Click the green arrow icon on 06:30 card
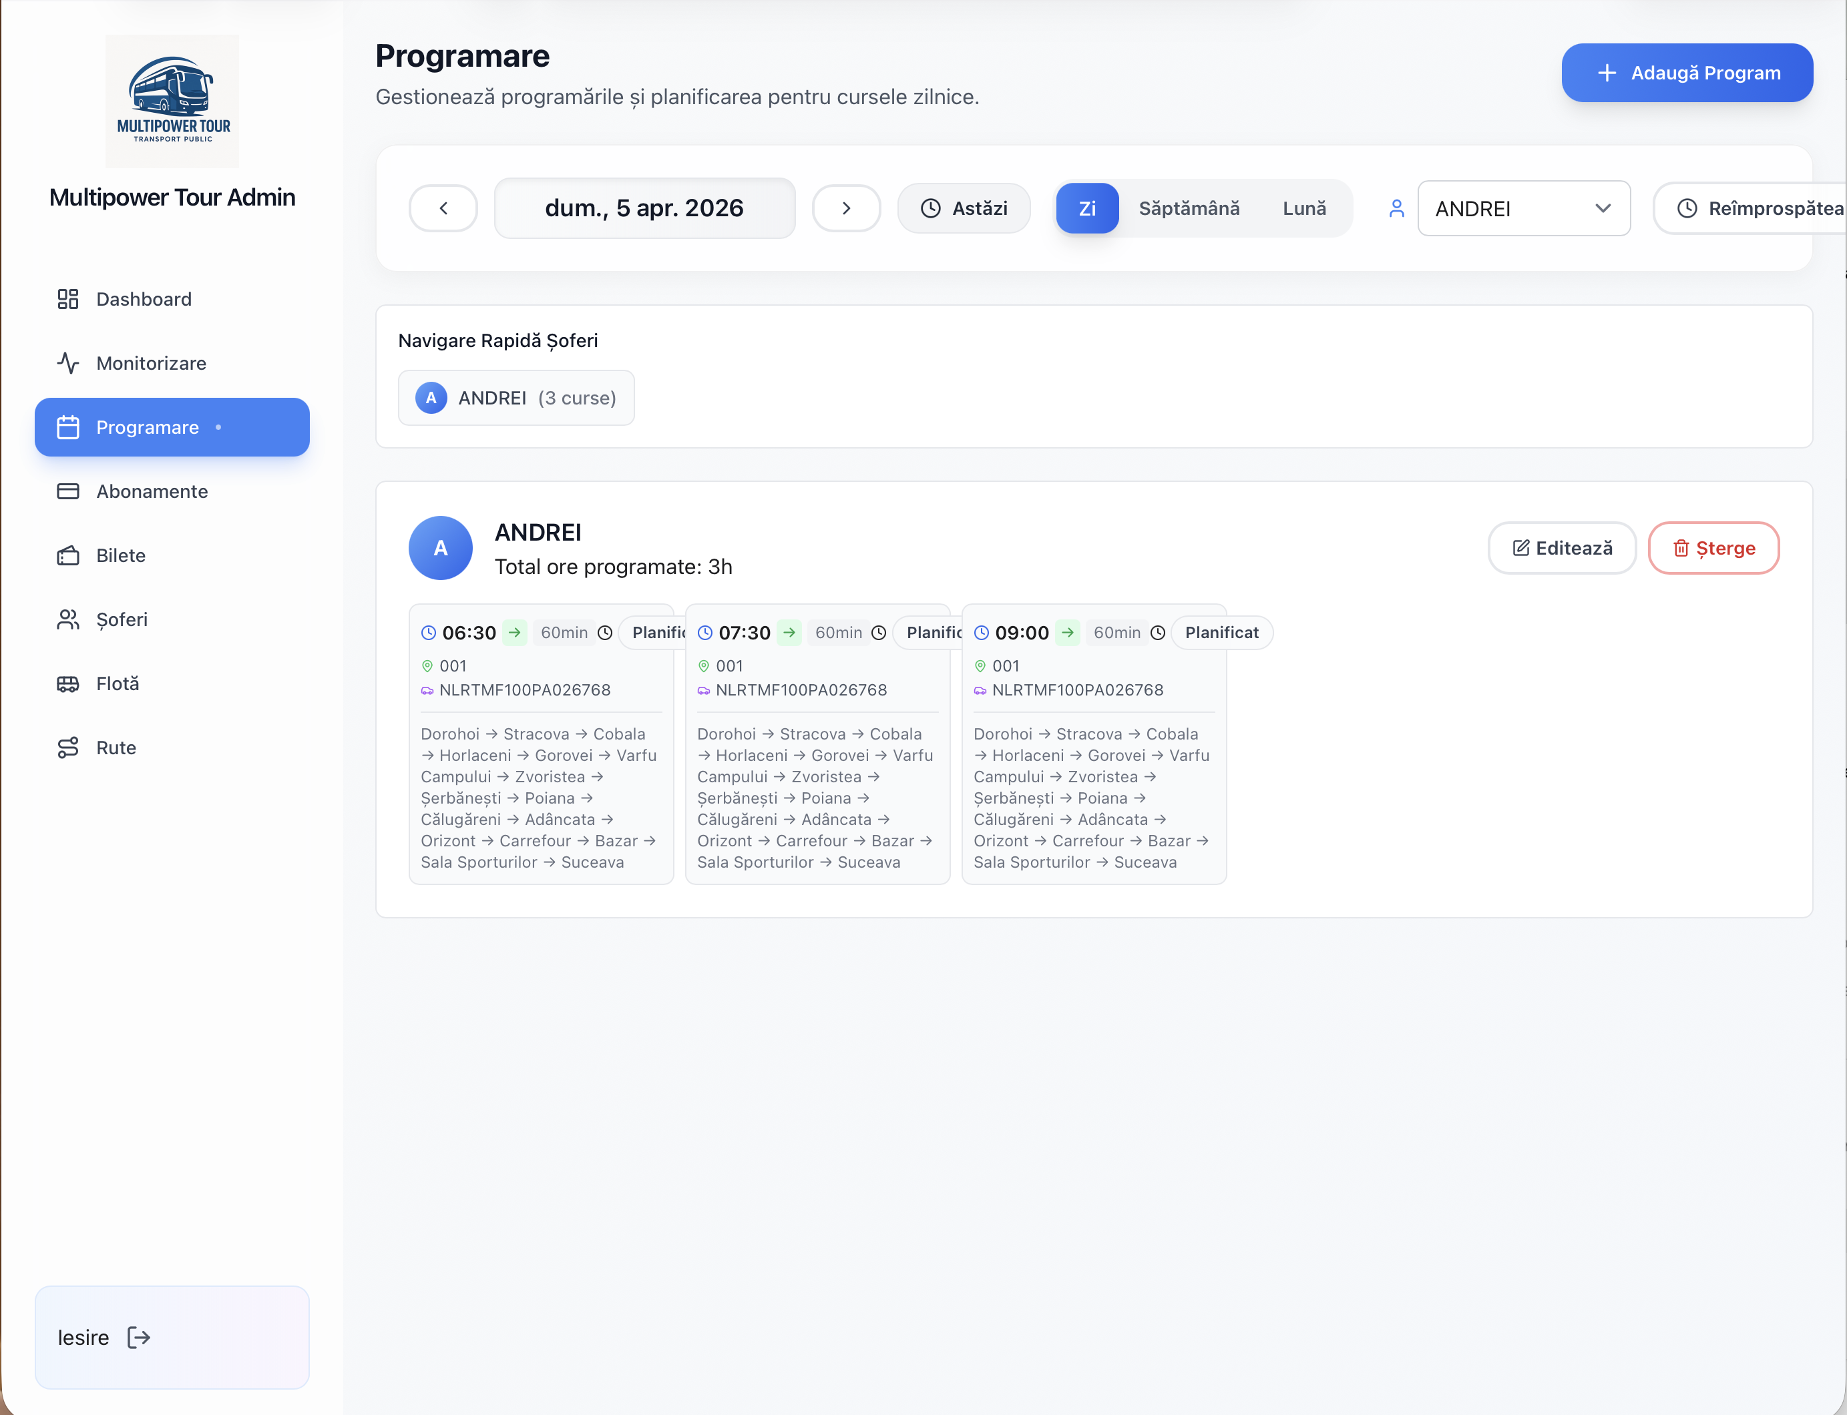1847x1415 pixels. (x=514, y=633)
